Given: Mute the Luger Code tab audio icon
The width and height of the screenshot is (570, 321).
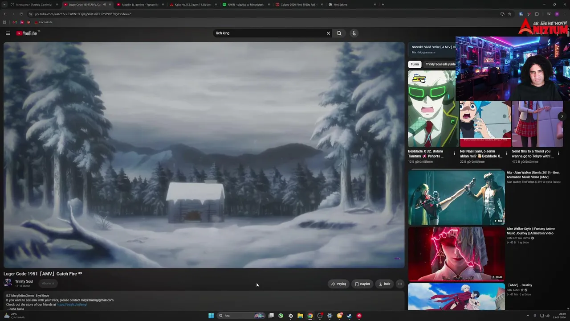Looking at the screenshot, I should 105,4.
